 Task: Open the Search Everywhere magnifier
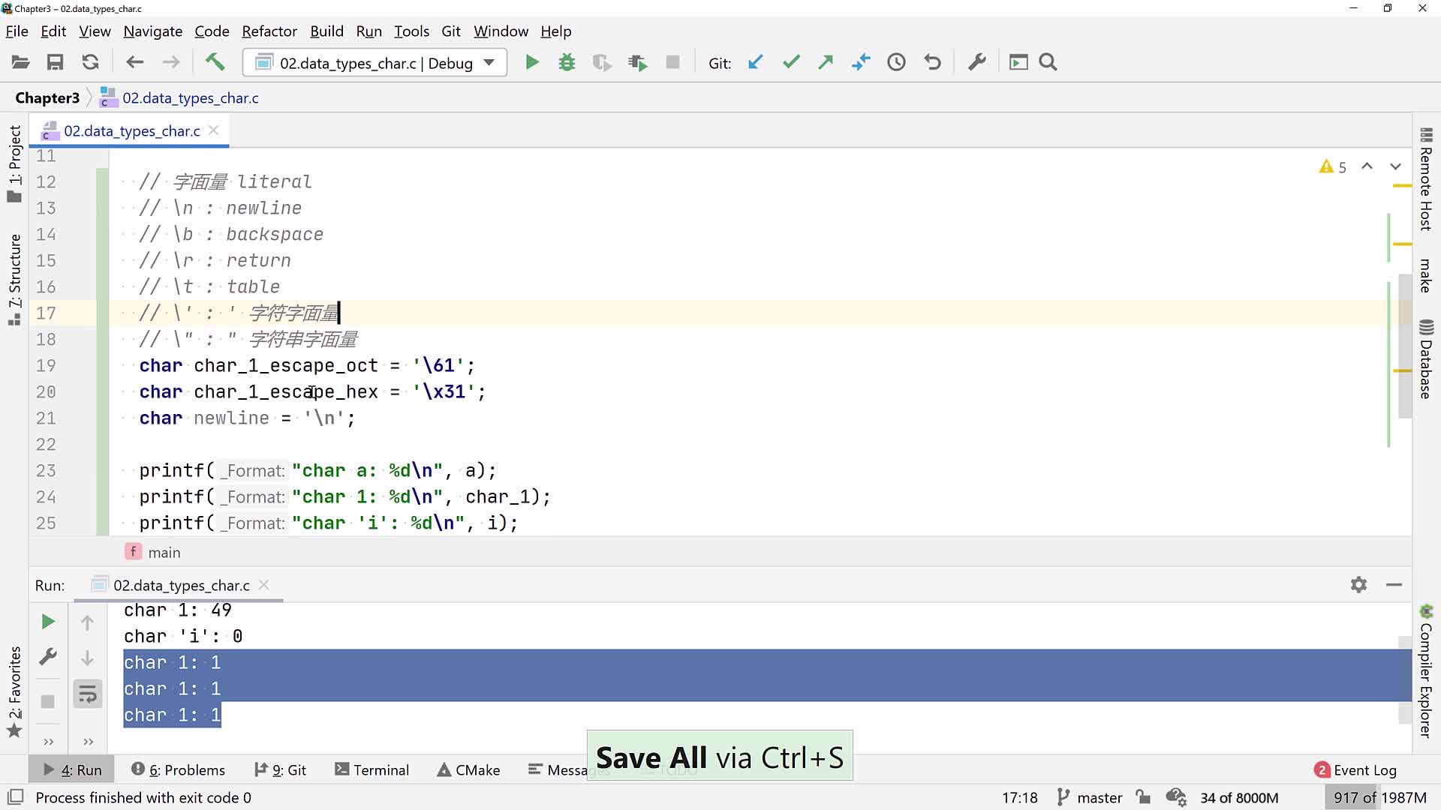pyautogui.click(x=1048, y=62)
